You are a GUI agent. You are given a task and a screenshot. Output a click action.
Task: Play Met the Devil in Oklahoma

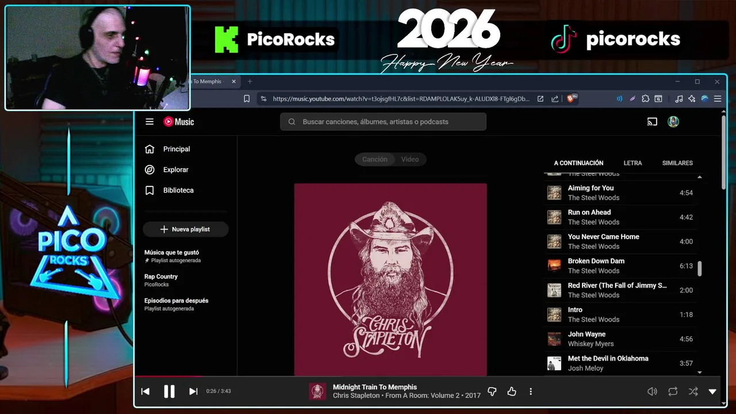(620, 363)
